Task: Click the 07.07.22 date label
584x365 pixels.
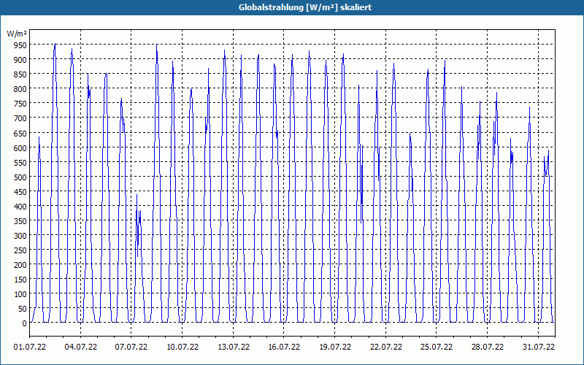Action: 131,347
